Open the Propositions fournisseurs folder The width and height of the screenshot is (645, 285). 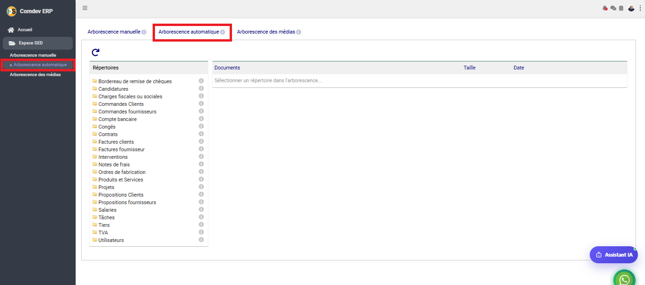[127, 202]
